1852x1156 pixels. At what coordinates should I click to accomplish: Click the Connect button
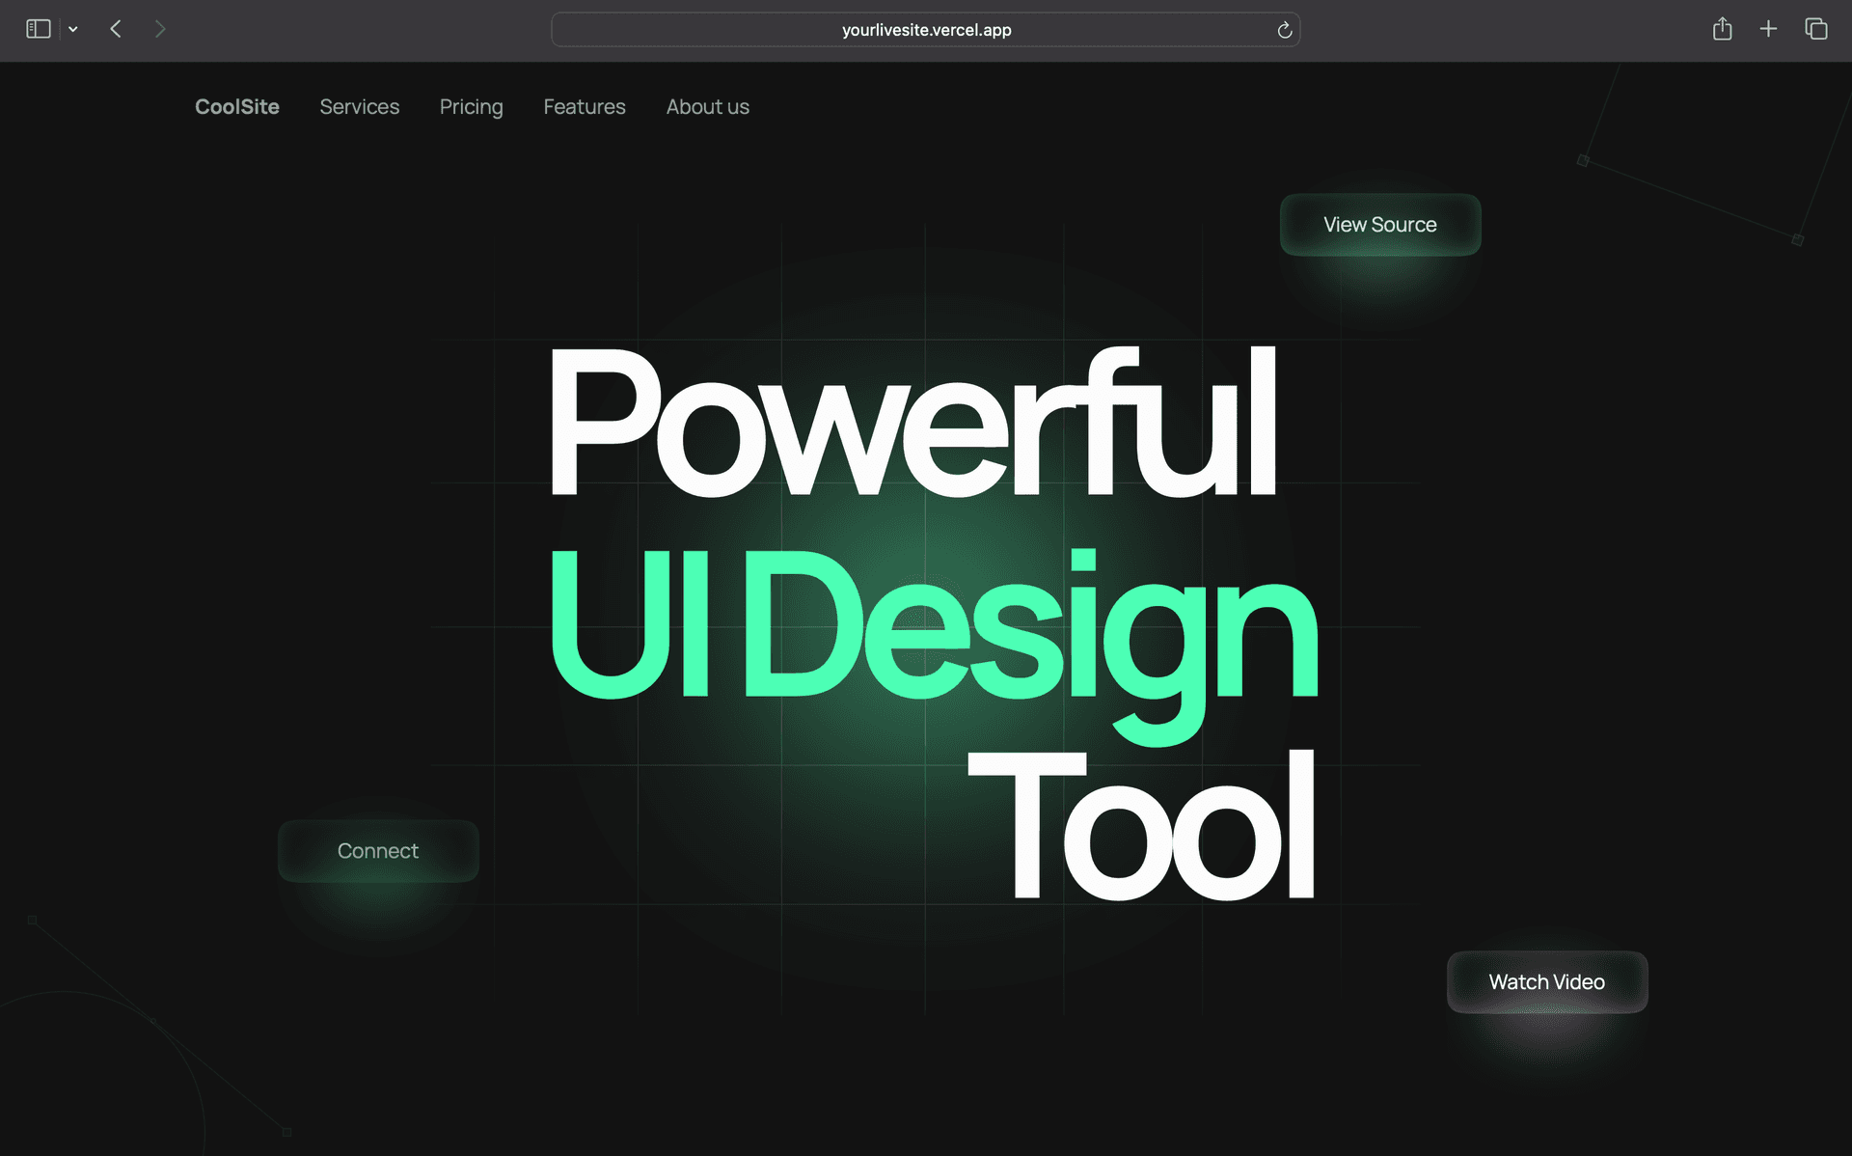378,851
